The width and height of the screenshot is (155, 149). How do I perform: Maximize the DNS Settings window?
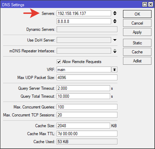(x=145, y=5)
